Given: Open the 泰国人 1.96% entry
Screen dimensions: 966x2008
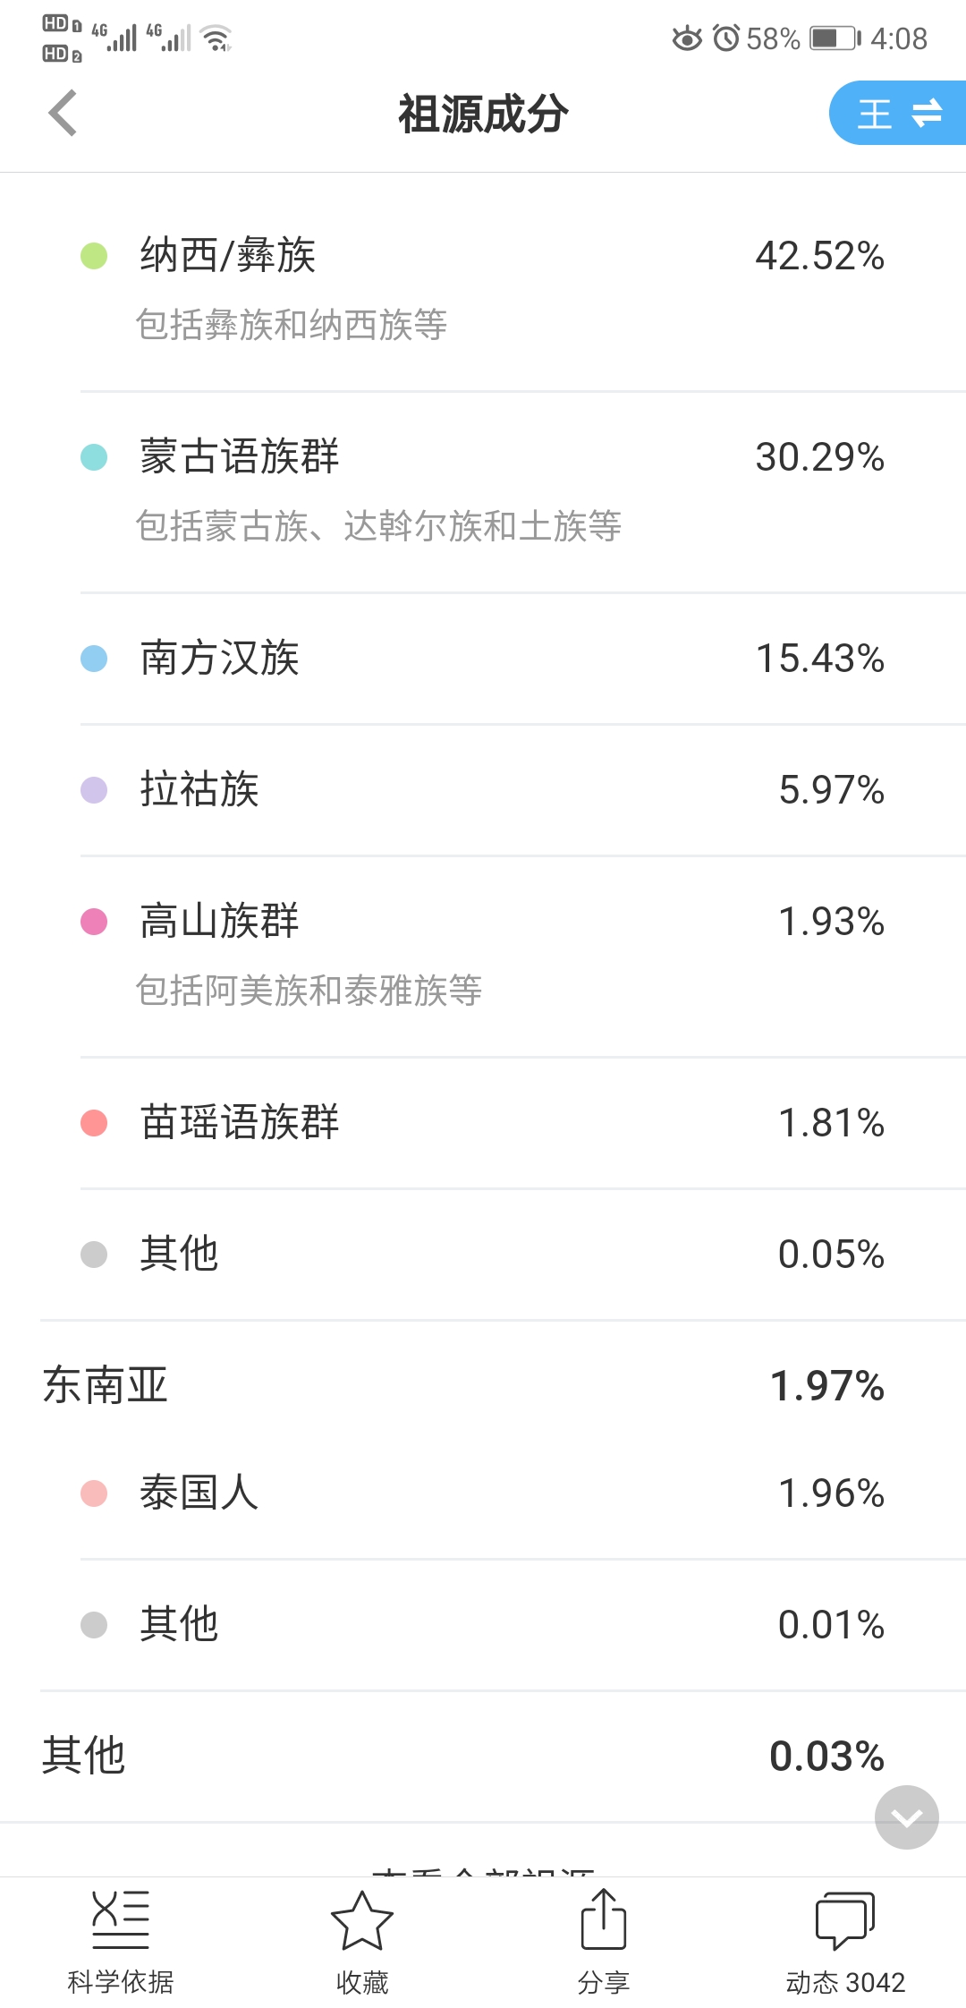Looking at the screenshot, I should pos(483,1493).
